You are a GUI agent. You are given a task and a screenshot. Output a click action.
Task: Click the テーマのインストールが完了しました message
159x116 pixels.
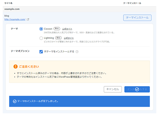(x=38, y=101)
